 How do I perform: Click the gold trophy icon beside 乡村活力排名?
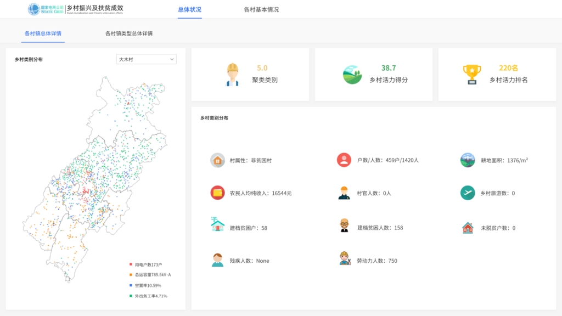coord(471,75)
